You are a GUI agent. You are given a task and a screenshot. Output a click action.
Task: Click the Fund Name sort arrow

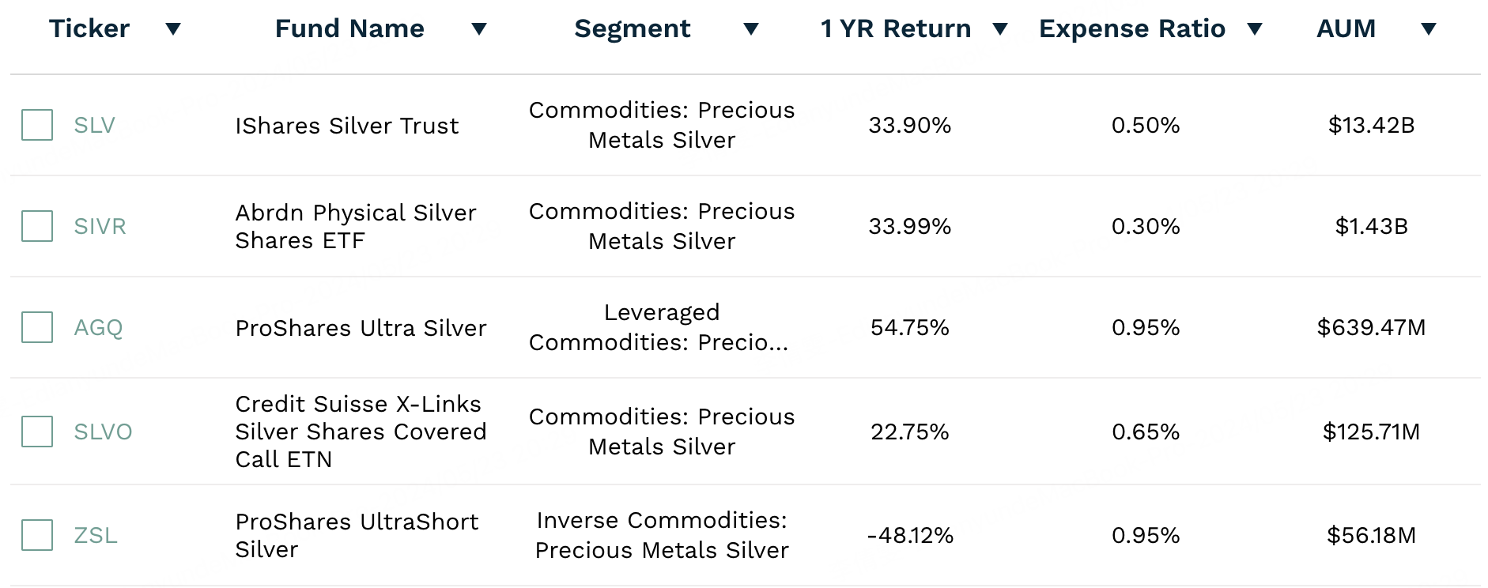[x=478, y=29]
